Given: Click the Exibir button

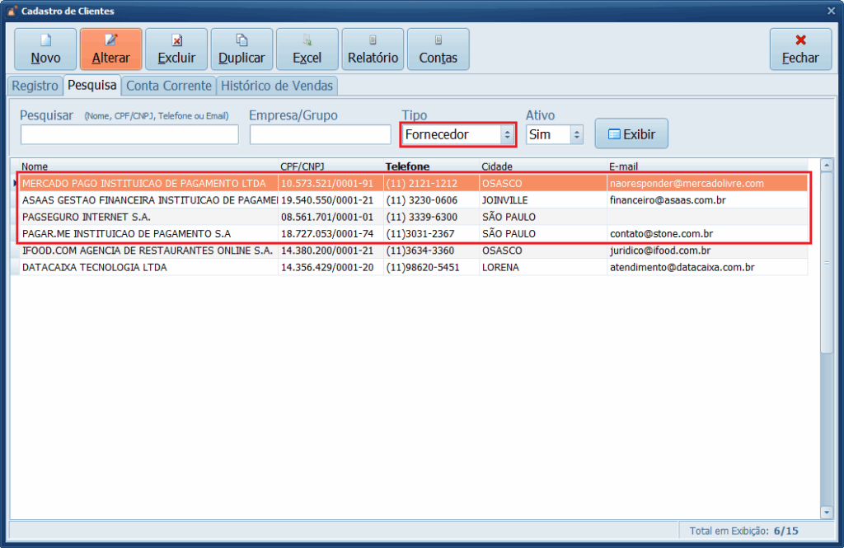Looking at the screenshot, I should [631, 133].
